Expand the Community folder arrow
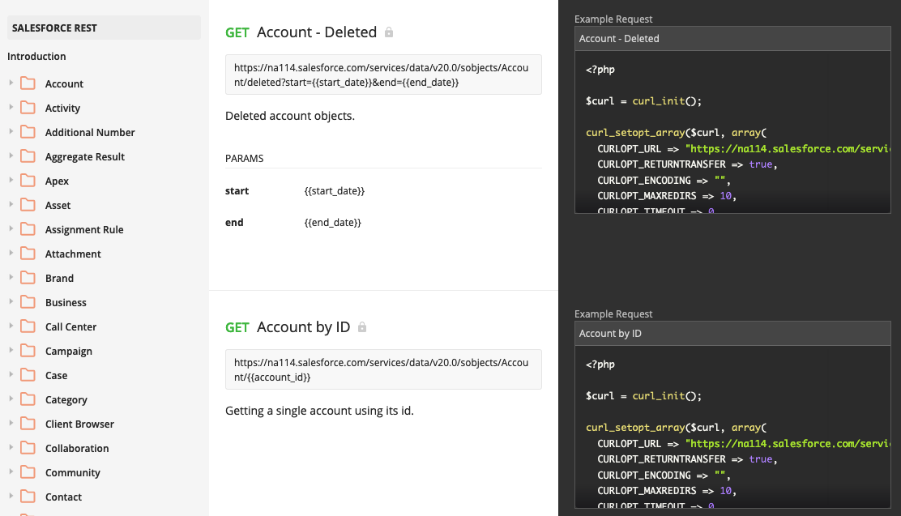Screen dimensions: 901x516 click(11, 471)
